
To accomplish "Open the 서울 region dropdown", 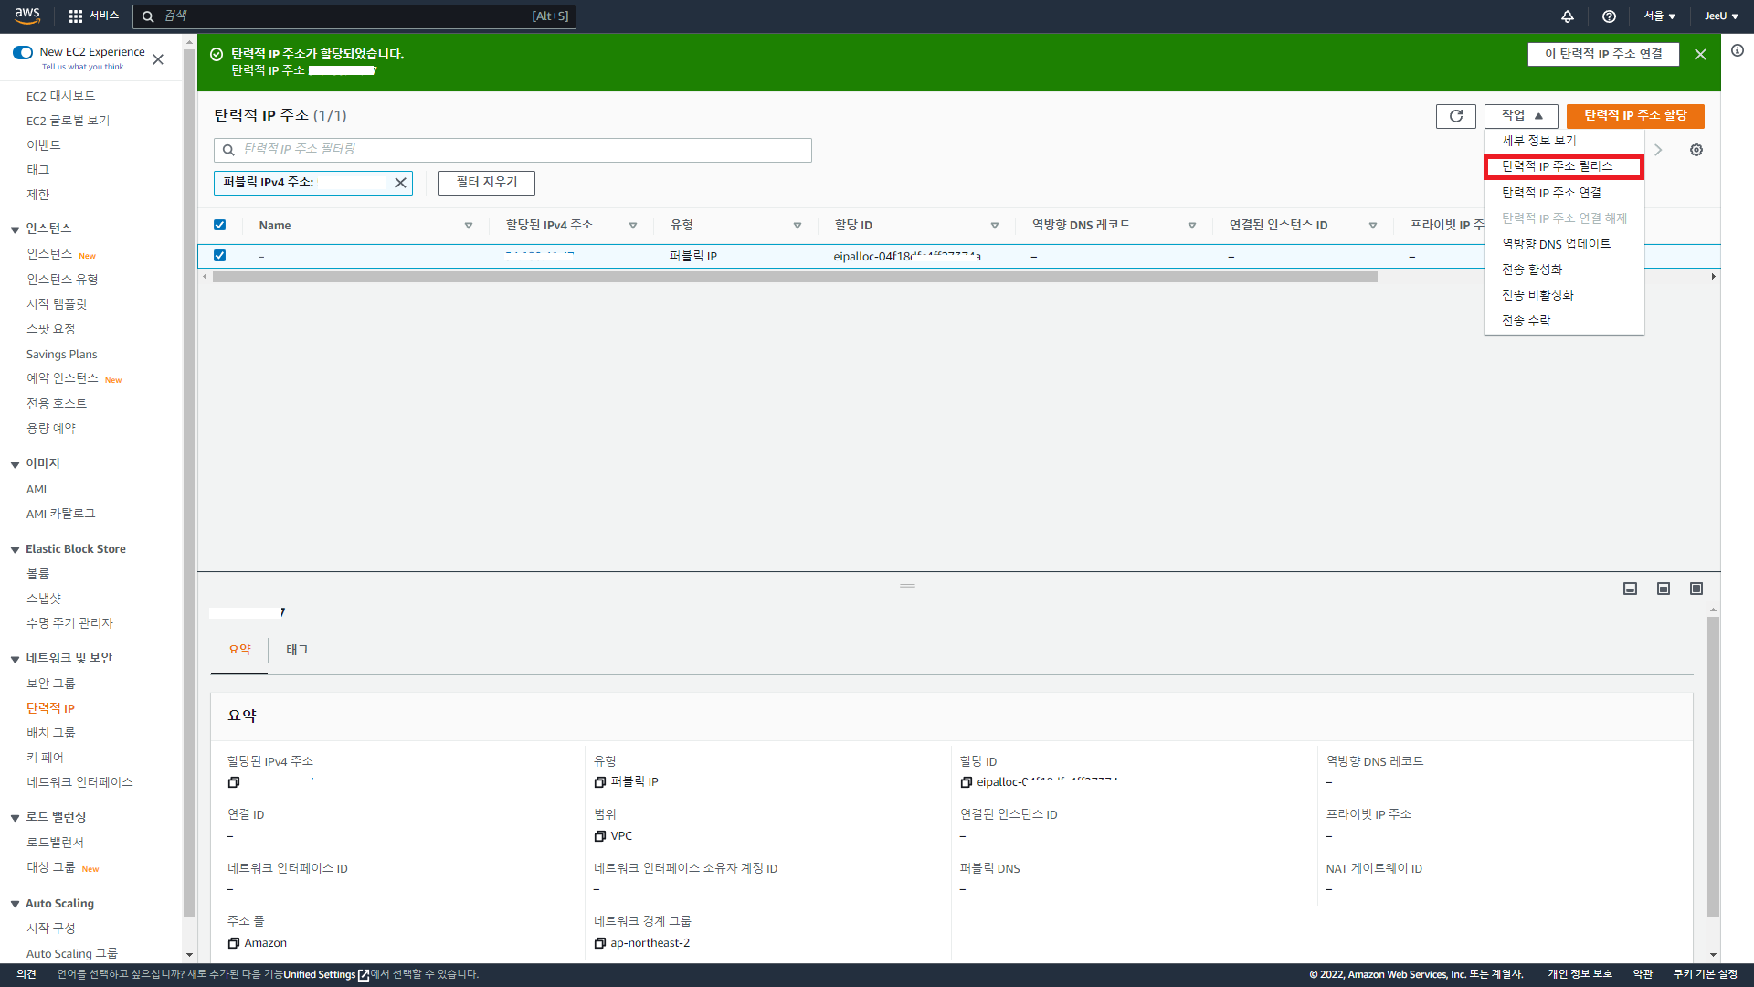I will coord(1659,16).
